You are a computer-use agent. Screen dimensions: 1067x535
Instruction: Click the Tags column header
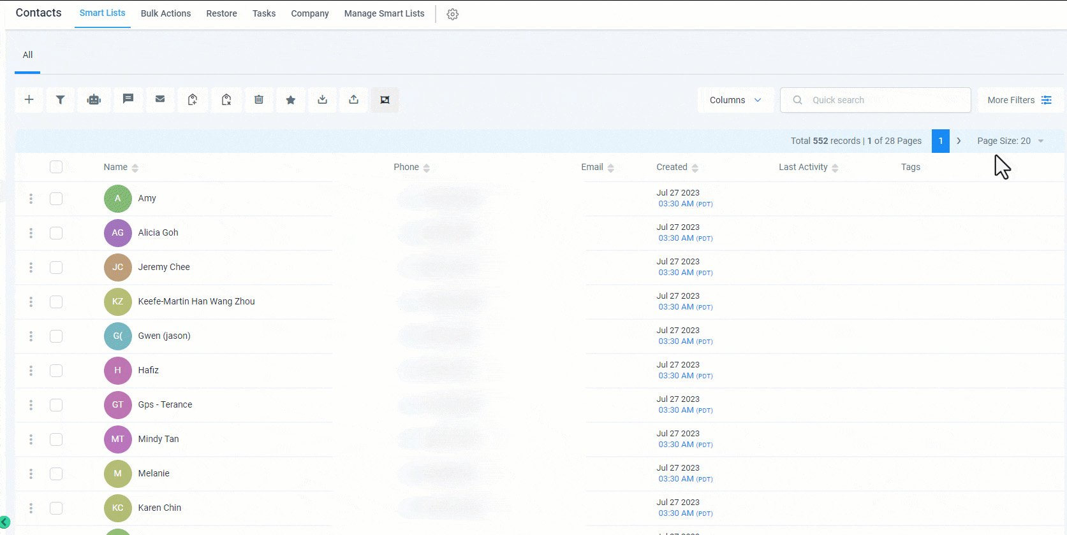[911, 167]
